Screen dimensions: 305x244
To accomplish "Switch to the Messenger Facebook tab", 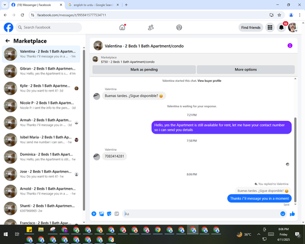I will pyautogui.click(x=37, y=5).
